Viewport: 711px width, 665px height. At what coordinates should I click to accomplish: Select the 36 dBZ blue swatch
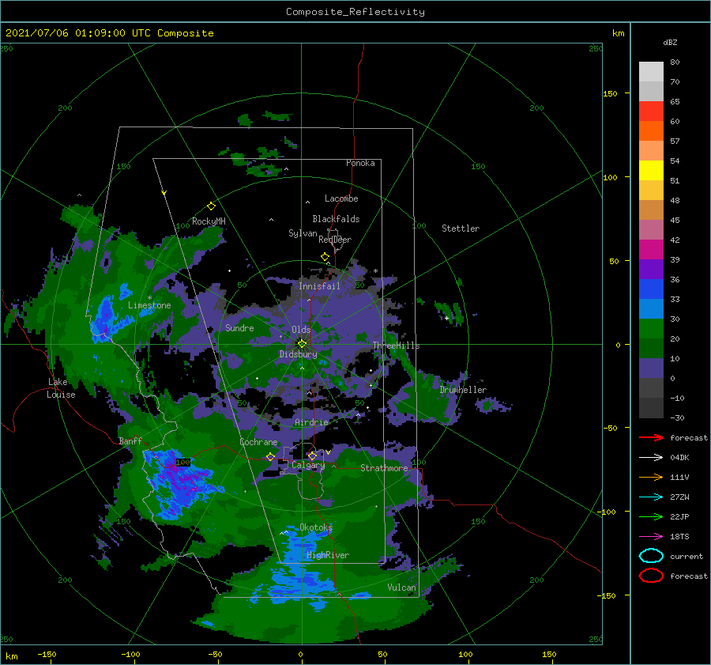[x=651, y=289]
